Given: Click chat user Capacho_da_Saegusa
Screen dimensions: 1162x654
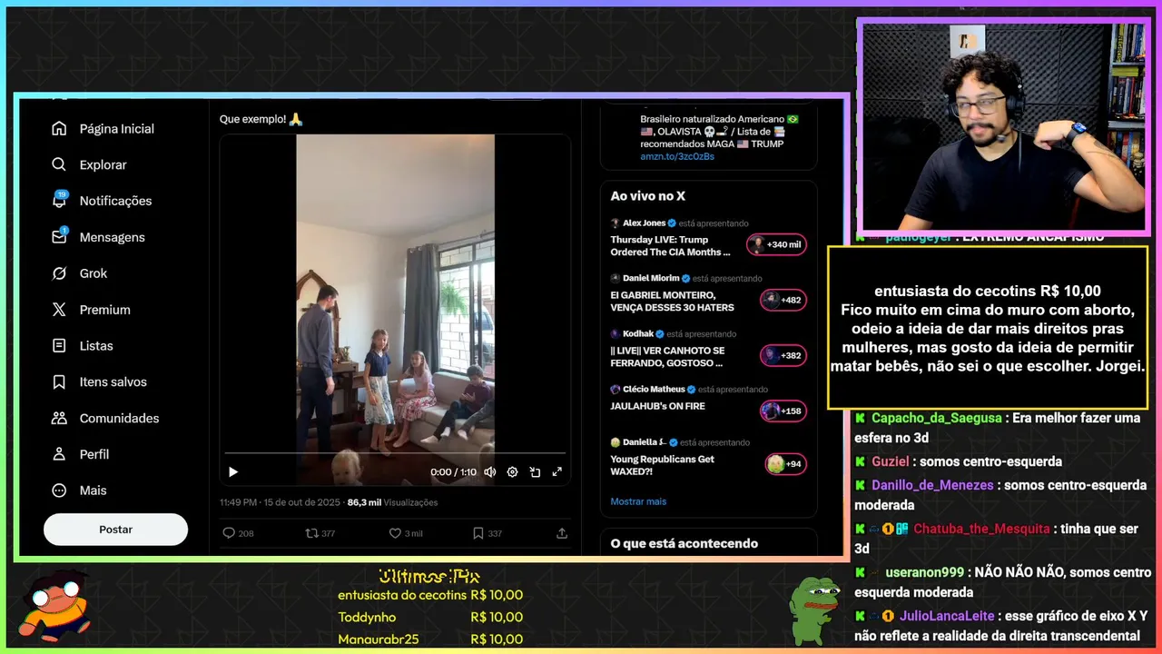Looking at the screenshot, I should point(936,418).
